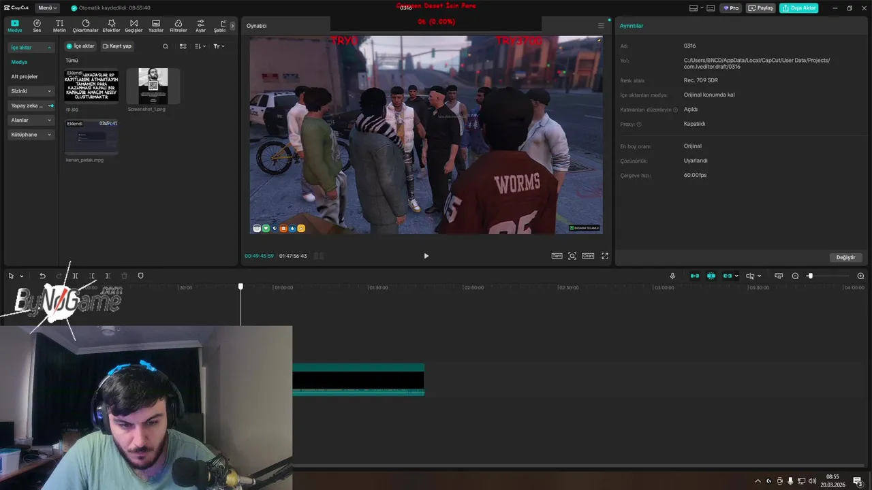Select the clip on the timeline track
This screenshot has height=490, width=872.
358,379
